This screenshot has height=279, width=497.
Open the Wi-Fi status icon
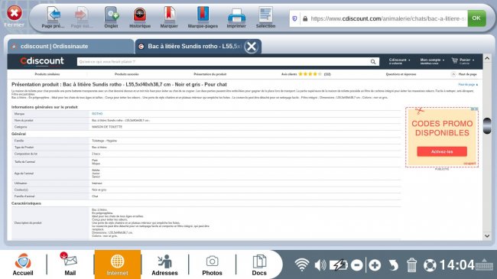(x=302, y=264)
